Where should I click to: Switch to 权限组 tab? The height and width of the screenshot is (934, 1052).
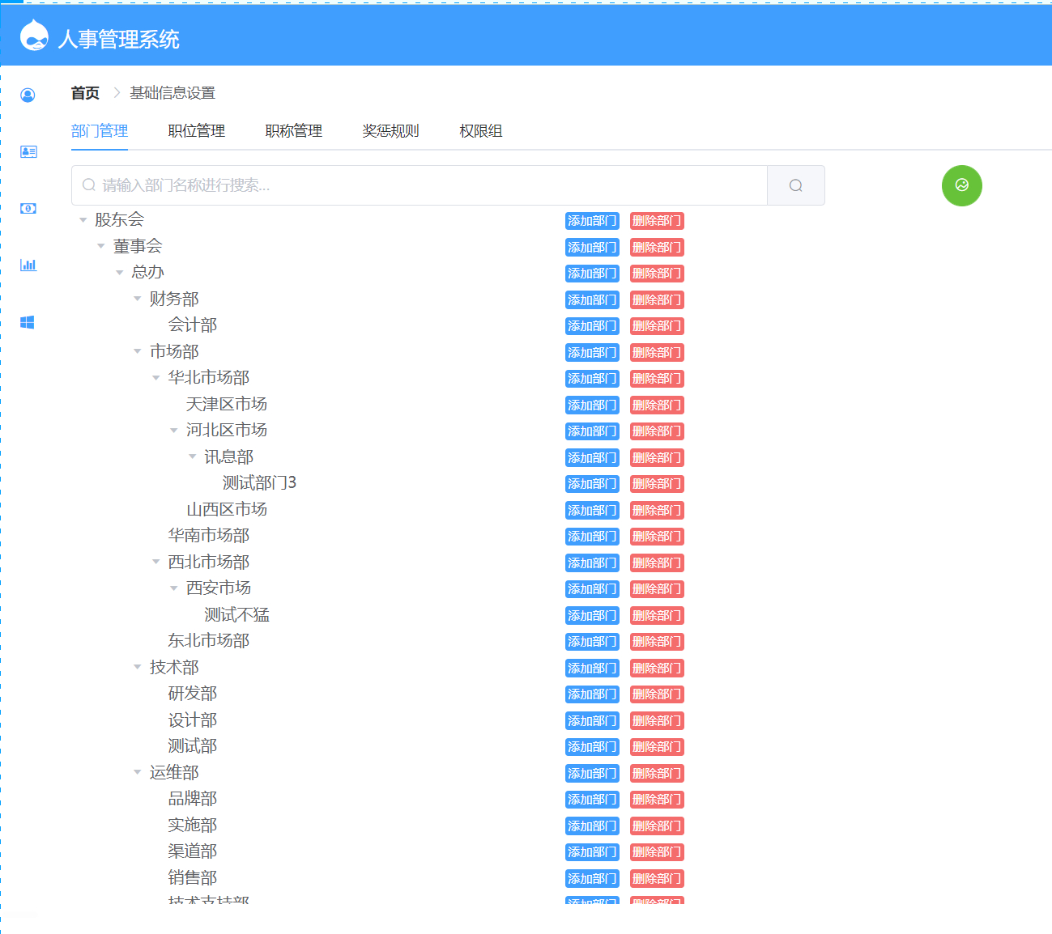[x=481, y=131]
